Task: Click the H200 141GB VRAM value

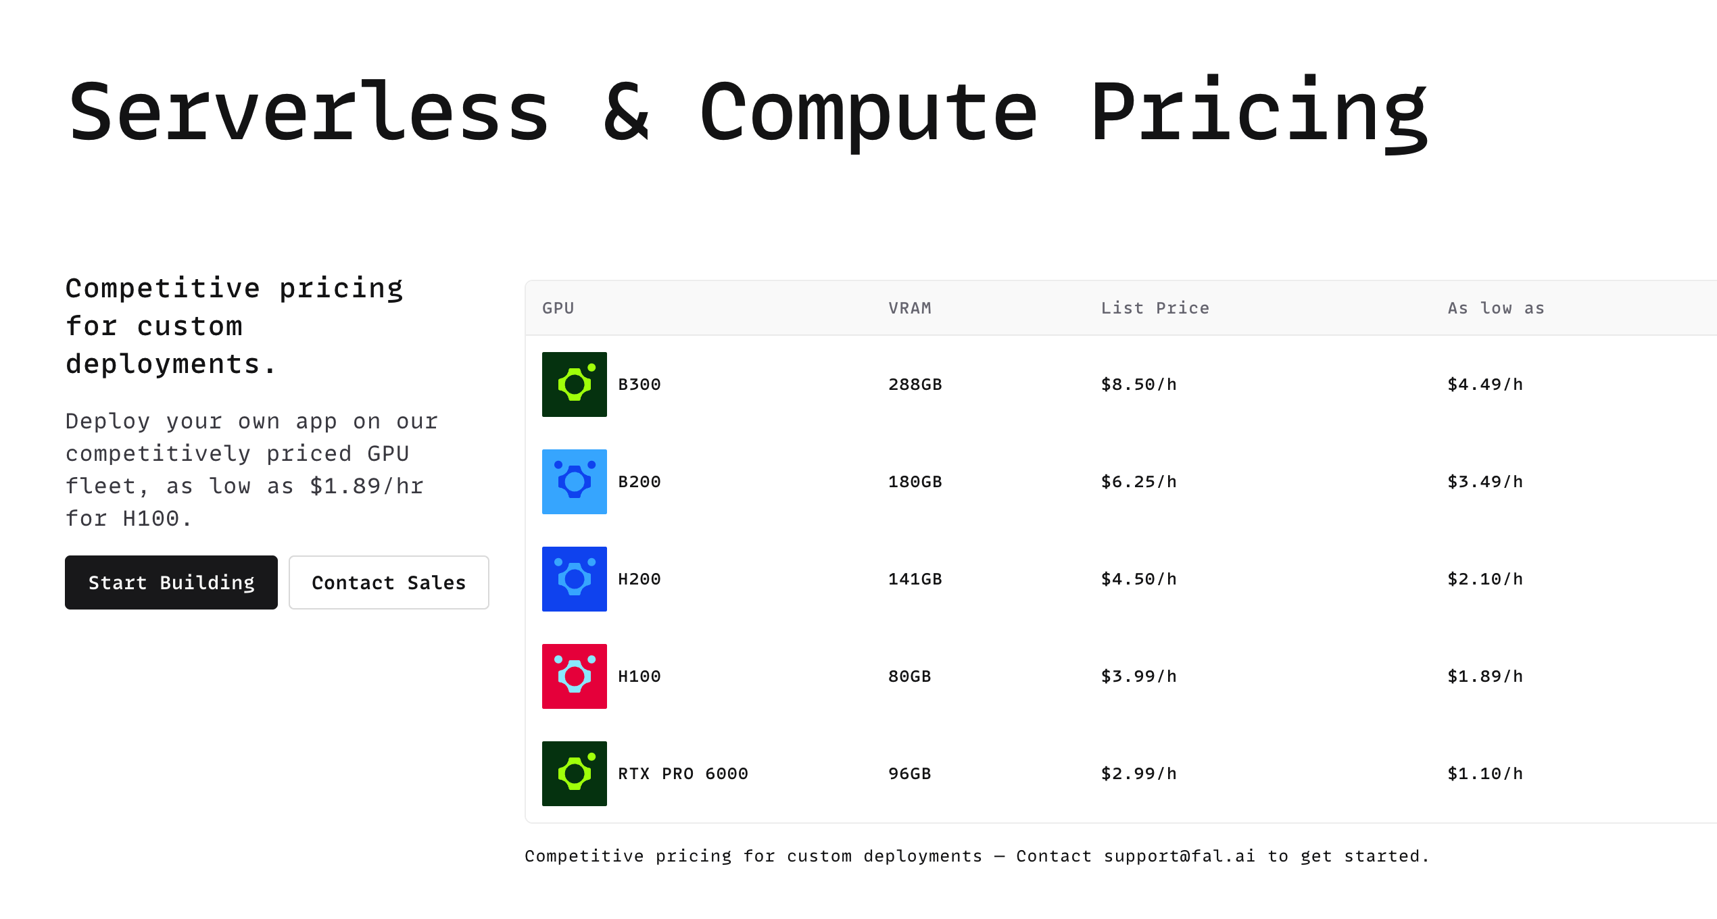Action: point(915,579)
